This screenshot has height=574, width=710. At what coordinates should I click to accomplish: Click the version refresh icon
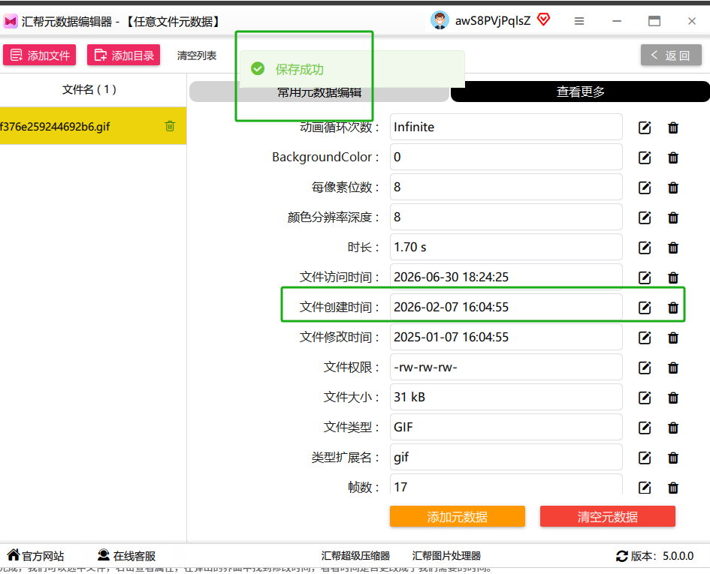click(621, 556)
